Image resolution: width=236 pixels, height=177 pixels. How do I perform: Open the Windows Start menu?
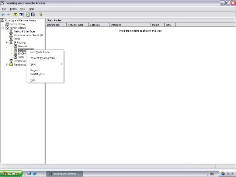[x=11, y=174]
